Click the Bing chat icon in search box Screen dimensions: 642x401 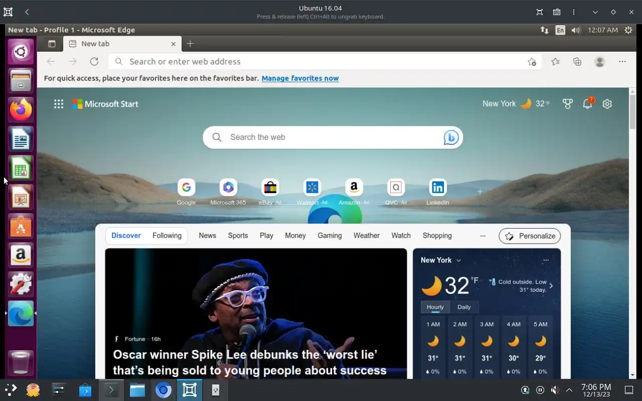[451, 137]
